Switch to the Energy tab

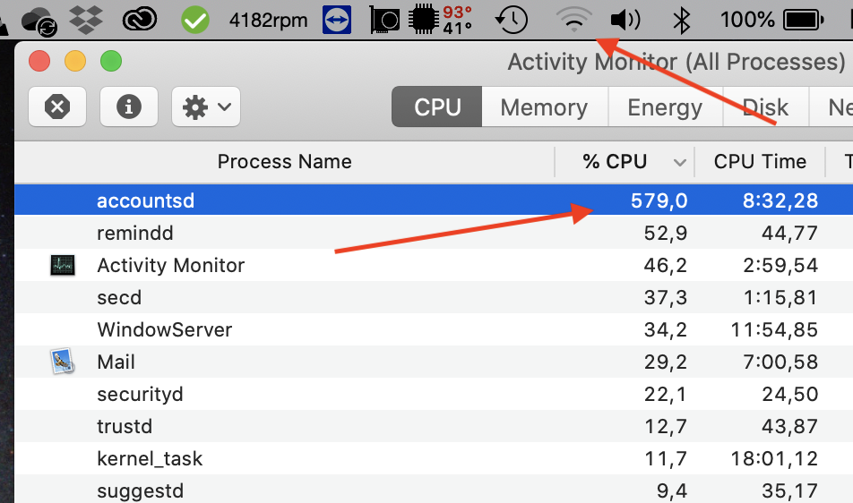tap(665, 107)
